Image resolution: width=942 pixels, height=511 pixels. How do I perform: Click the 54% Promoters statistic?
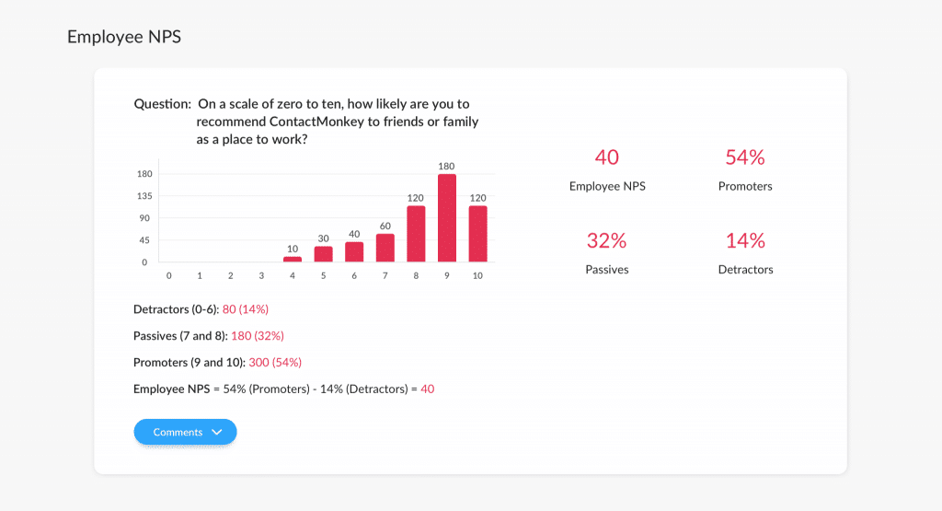(745, 157)
